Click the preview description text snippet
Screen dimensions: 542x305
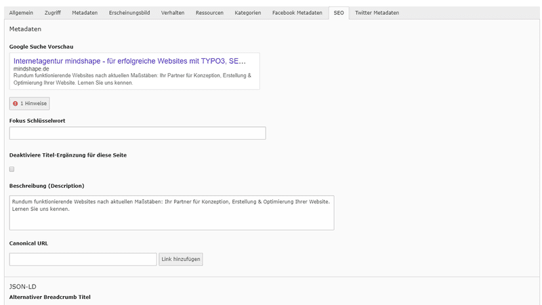[x=132, y=79]
